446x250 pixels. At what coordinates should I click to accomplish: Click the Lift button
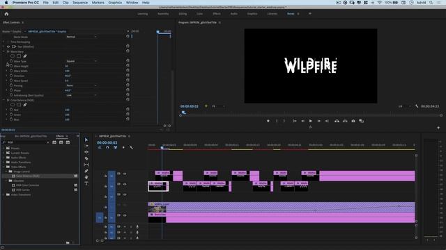click(x=337, y=121)
